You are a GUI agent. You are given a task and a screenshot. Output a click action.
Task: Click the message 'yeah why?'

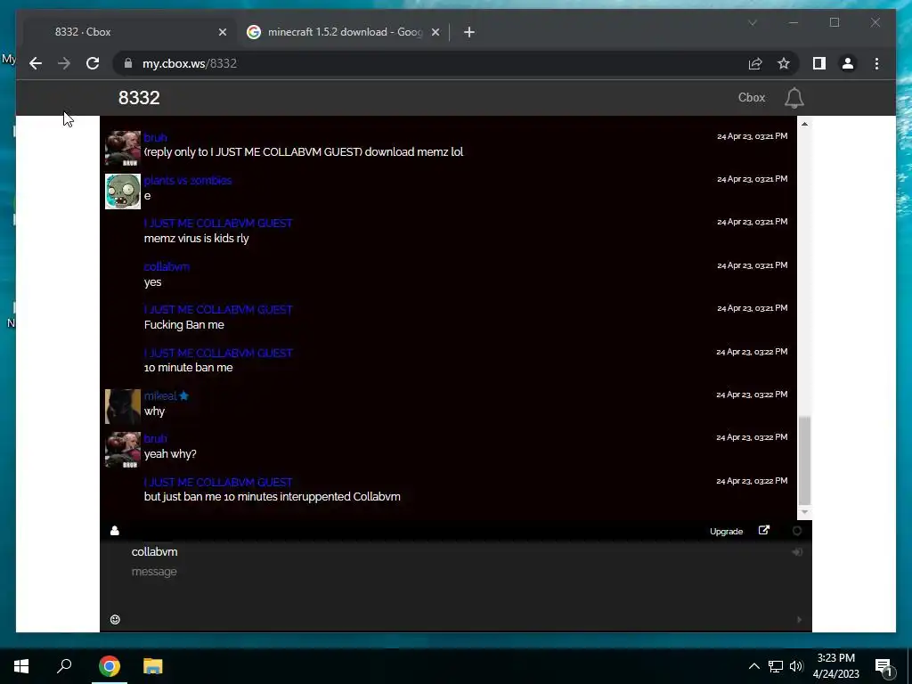click(170, 453)
